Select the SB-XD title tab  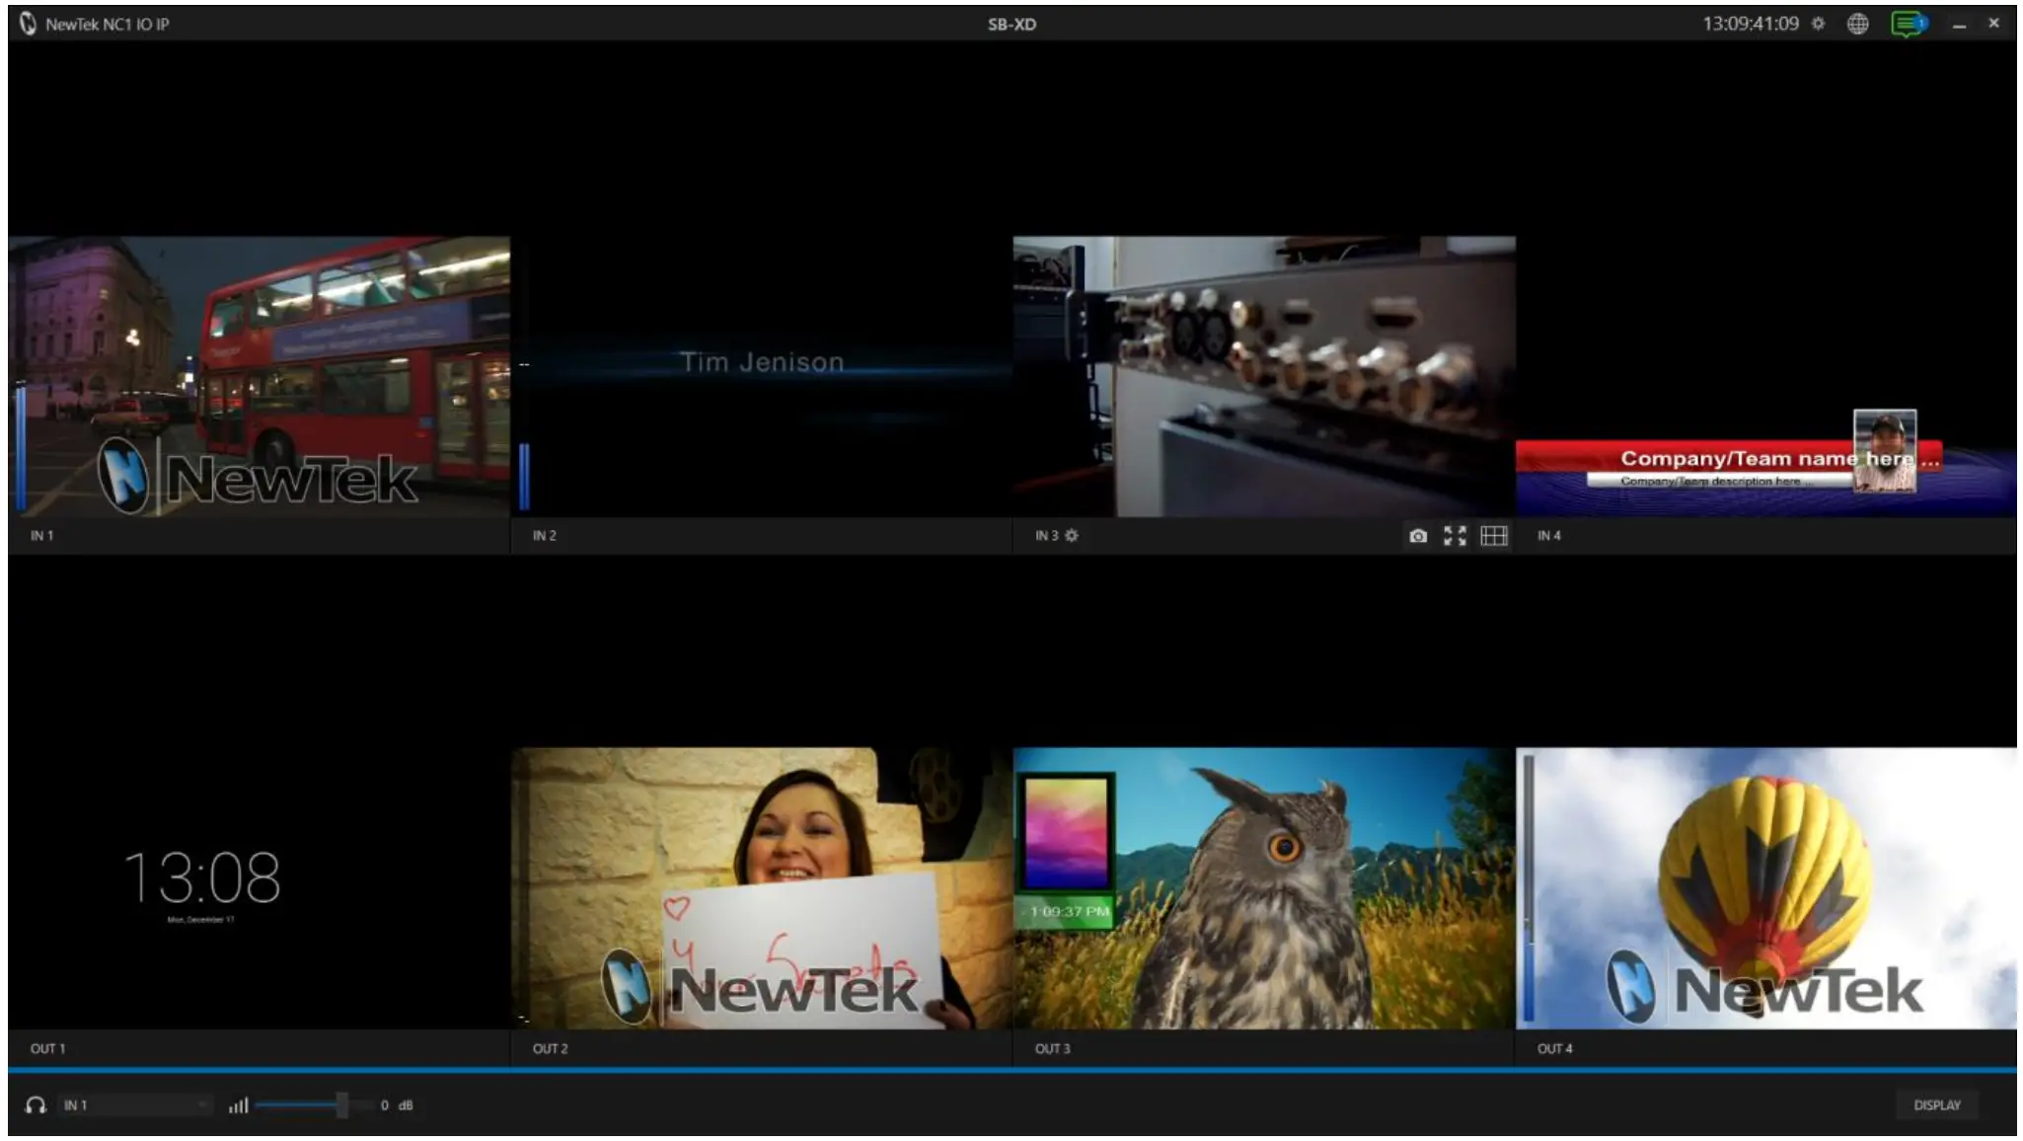click(x=1011, y=22)
